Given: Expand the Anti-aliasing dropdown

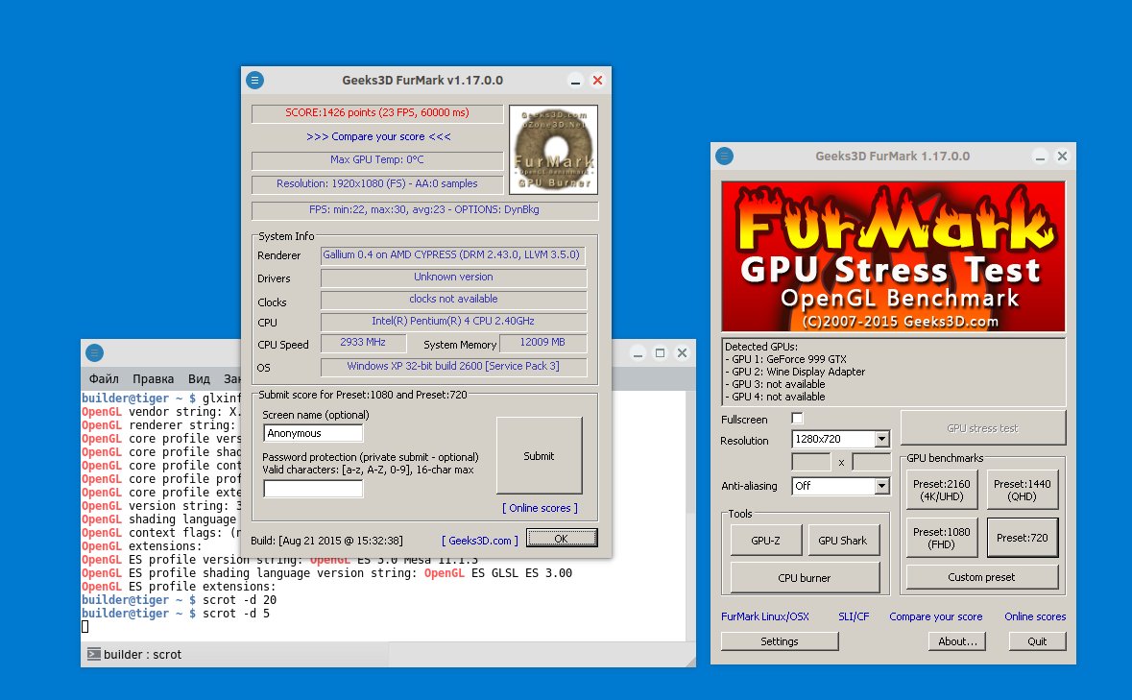Looking at the screenshot, I should (x=881, y=486).
